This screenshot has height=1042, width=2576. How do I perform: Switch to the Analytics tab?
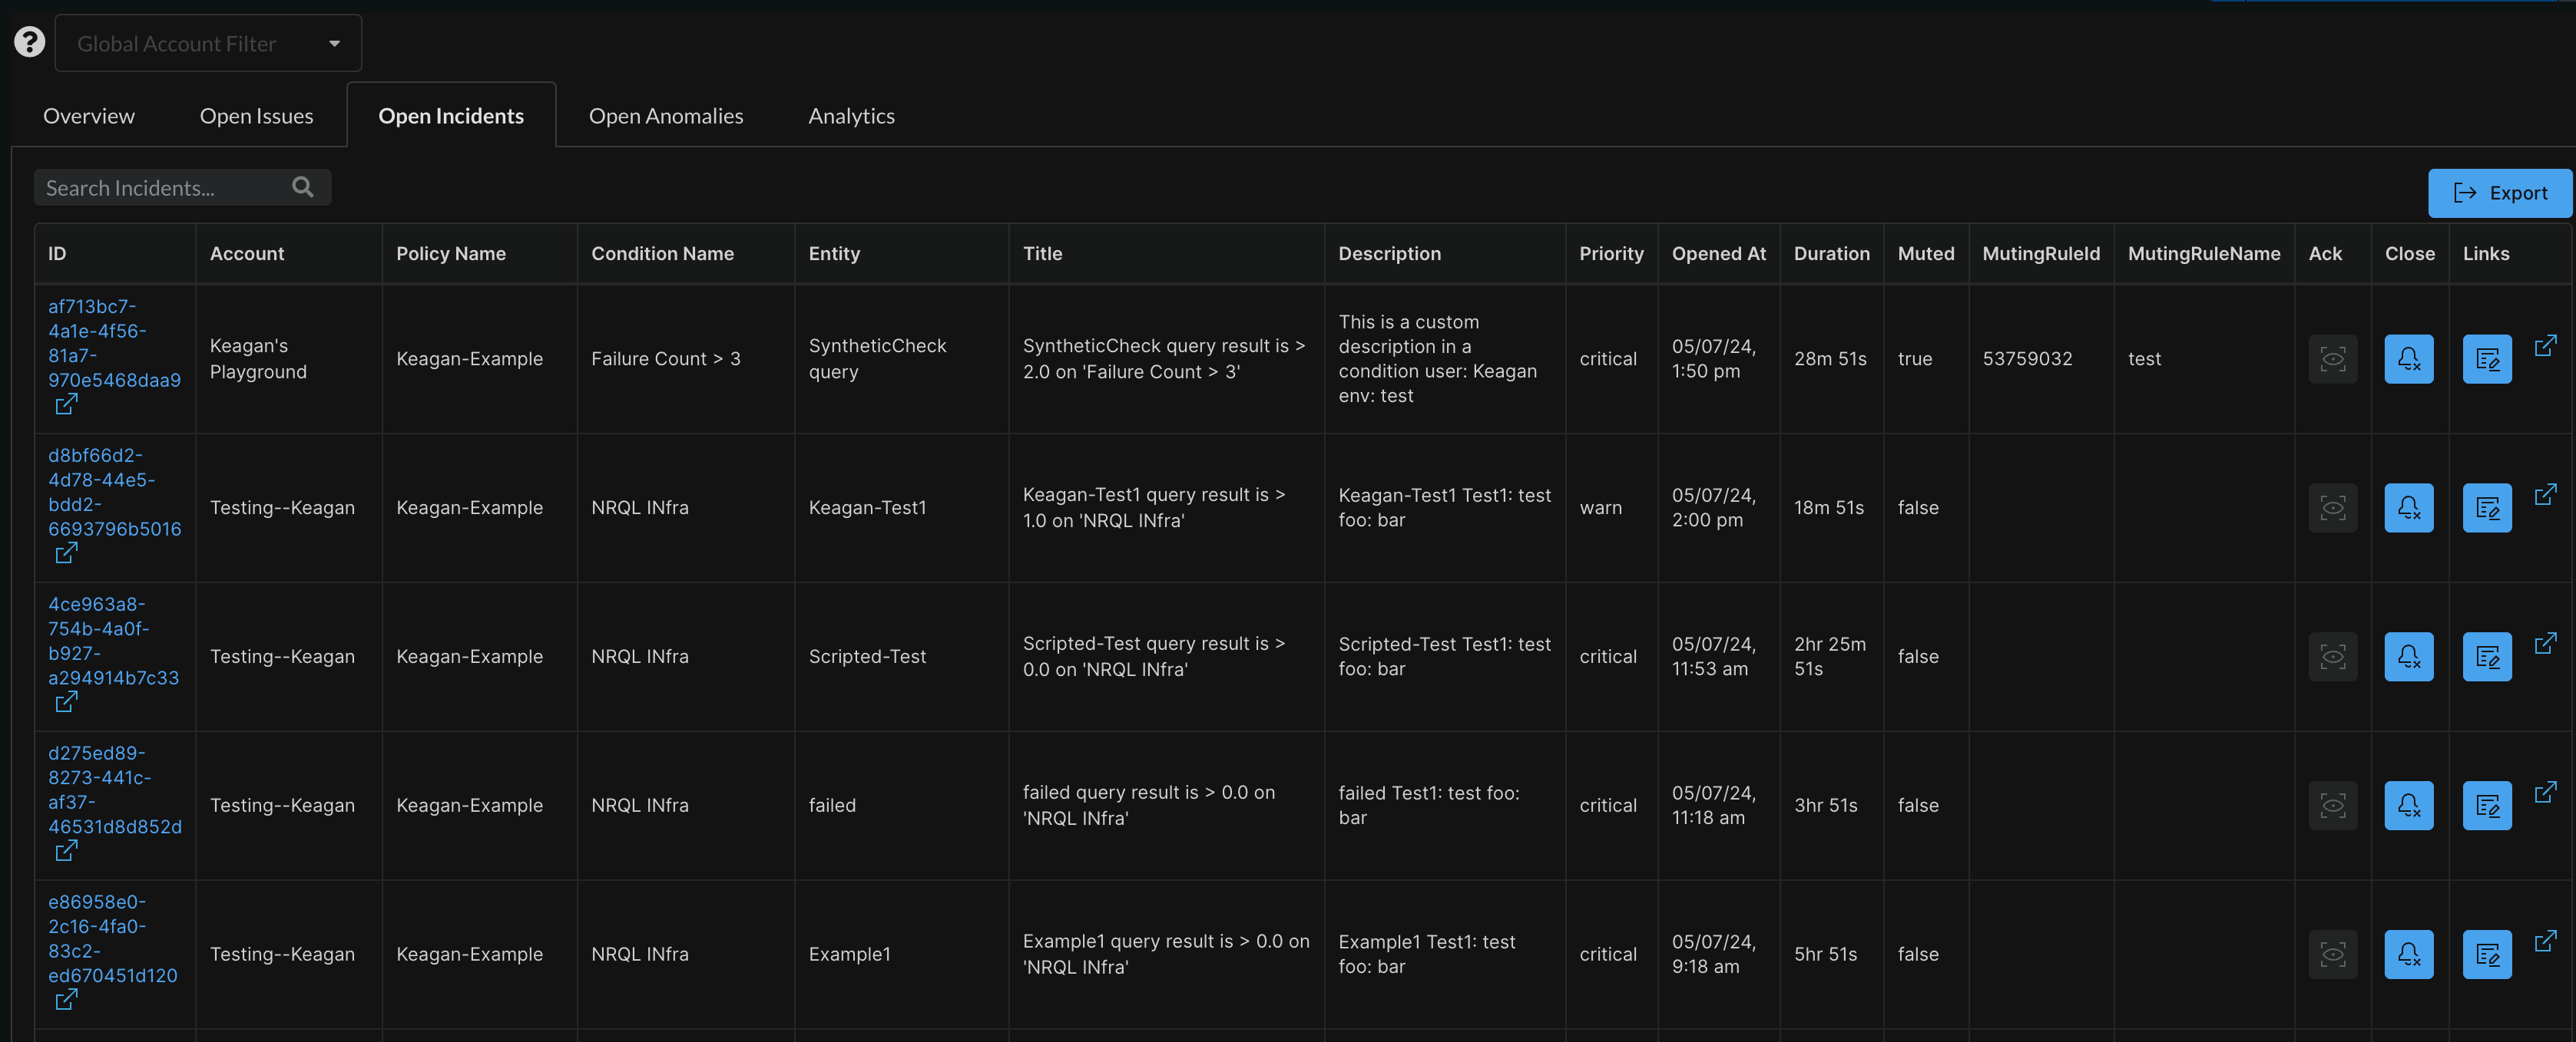851,116
